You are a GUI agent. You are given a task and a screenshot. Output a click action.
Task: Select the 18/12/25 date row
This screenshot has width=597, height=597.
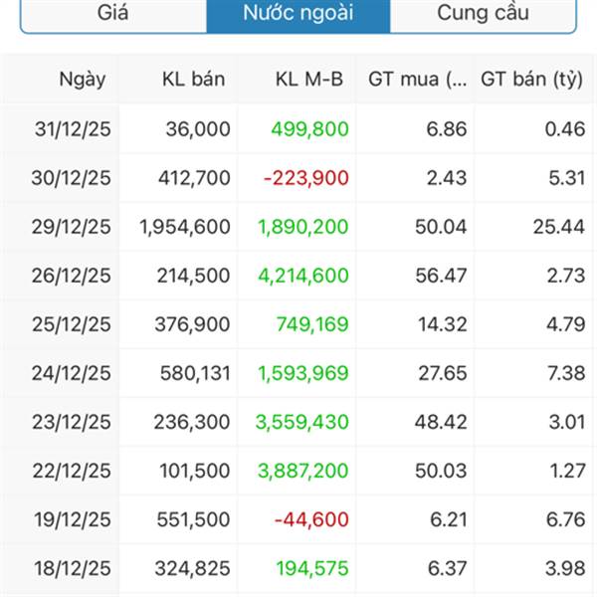(74, 568)
